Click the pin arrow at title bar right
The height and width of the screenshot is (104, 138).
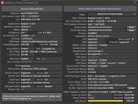[x=135, y=3]
